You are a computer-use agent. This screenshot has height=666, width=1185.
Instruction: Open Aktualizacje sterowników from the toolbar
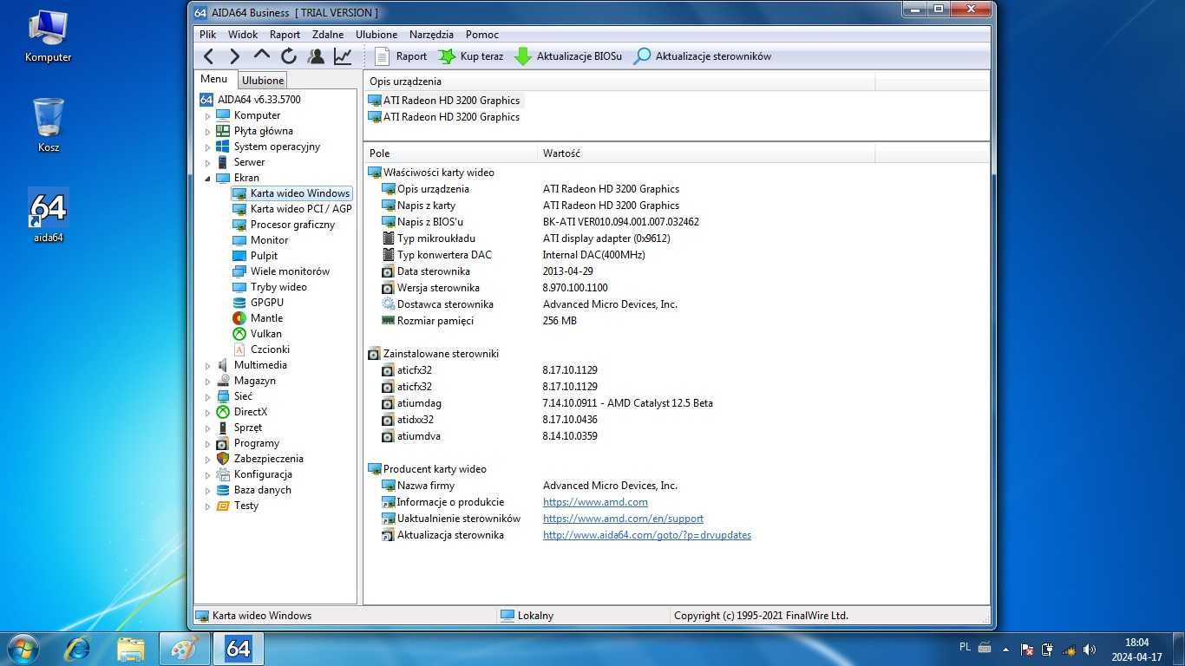coord(703,56)
